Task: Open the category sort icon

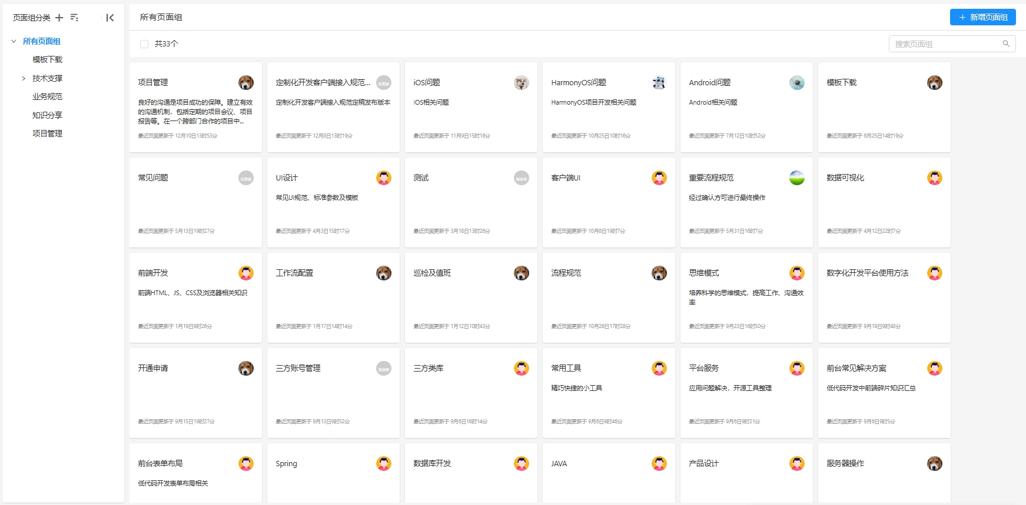Action: pyautogui.click(x=74, y=18)
